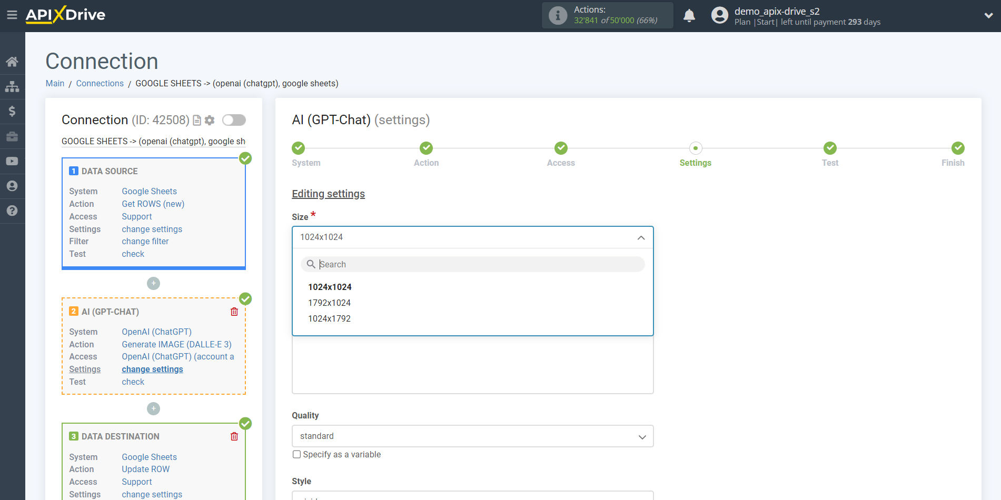The width and height of the screenshot is (1001, 500).
Task: Open connection settings gear icon
Action: click(210, 121)
